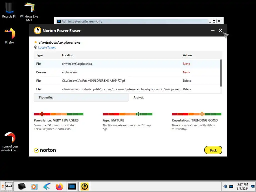Click the cmd window title bar icon
This screenshot has width=256, height=192.
point(59,21)
